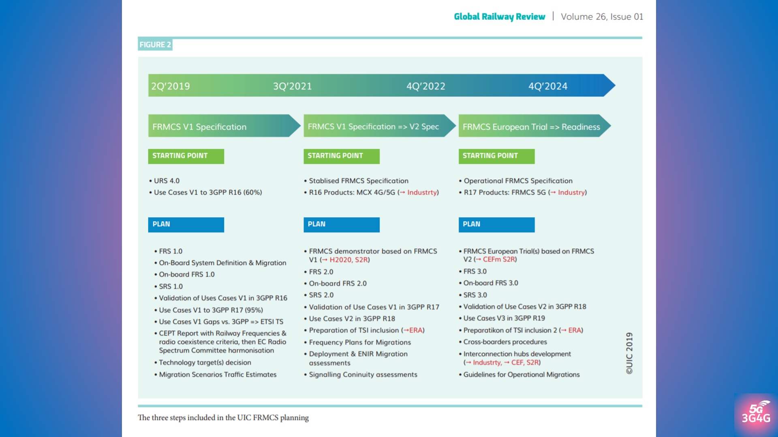Image resolution: width=778 pixels, height=437 pixels.
Task: Select the FRMCS European Trial => Readiness arrow
Action: point(532,126)
